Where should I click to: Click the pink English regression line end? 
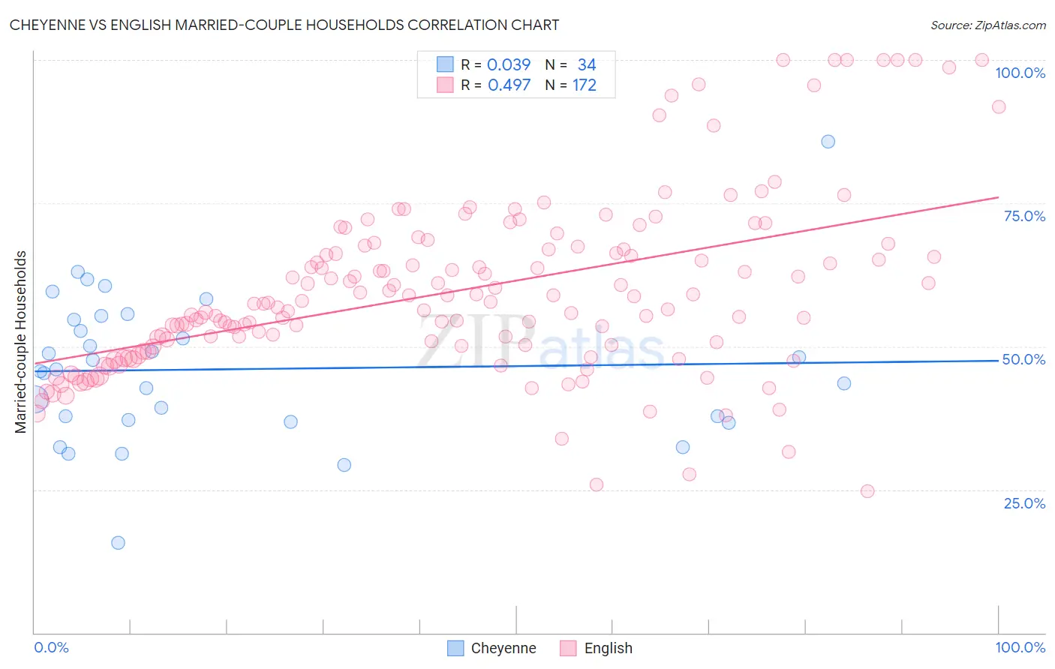tap(998, 197)
